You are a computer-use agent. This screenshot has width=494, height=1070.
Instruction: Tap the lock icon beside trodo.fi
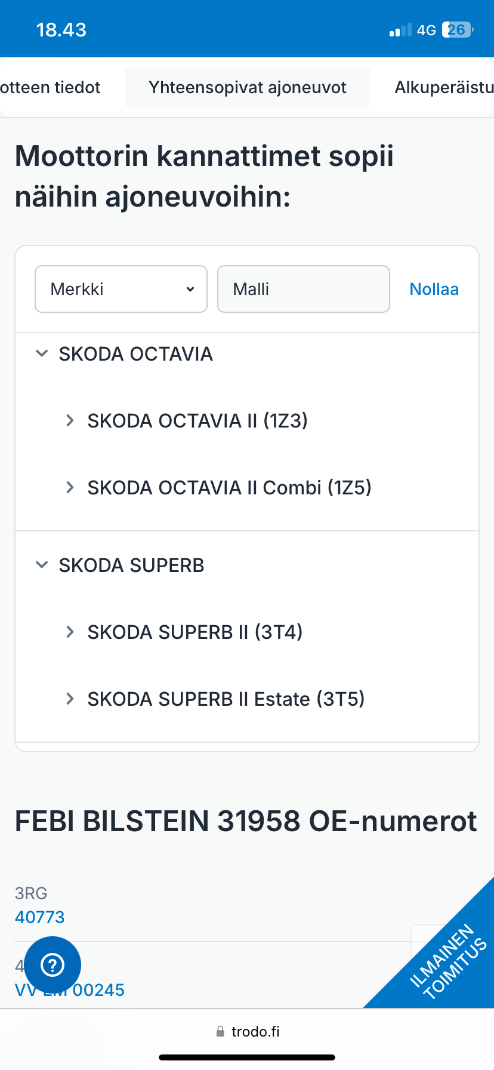(x=220, y=1031)
